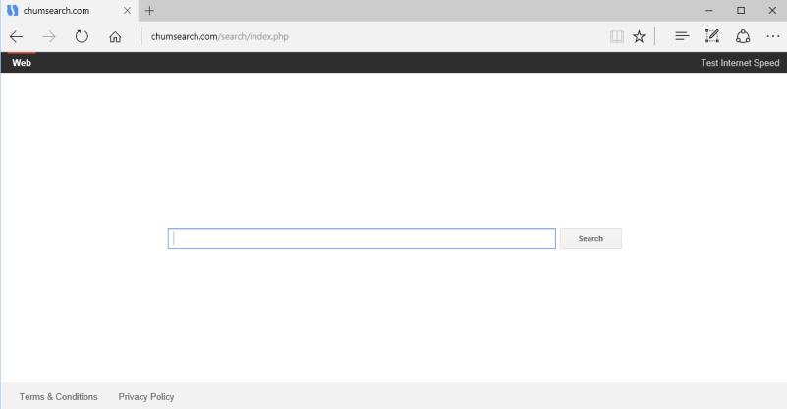Open the Privacy Policy link
The image size is (787, 409).
pyautogui.click(x=146, y=397)
